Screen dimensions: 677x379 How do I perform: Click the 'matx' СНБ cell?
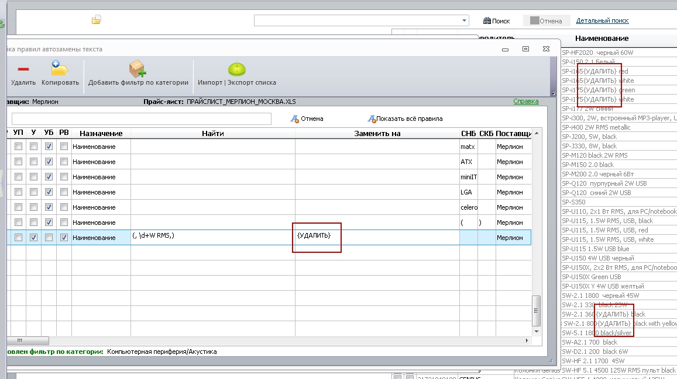click(x=469, y=147)
